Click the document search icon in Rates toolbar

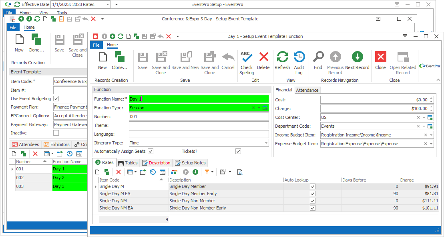tap(240, 172)
